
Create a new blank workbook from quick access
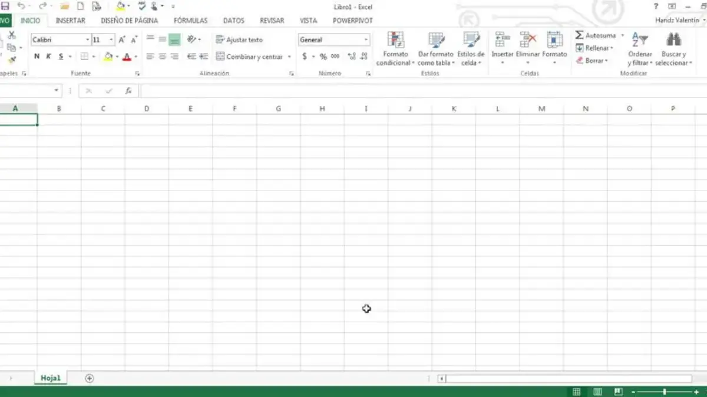(81, 6)
